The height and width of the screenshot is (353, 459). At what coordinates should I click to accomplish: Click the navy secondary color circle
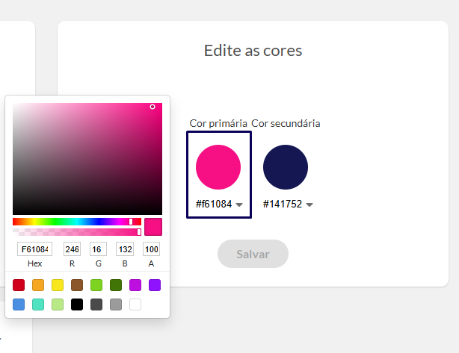(286, 167)
